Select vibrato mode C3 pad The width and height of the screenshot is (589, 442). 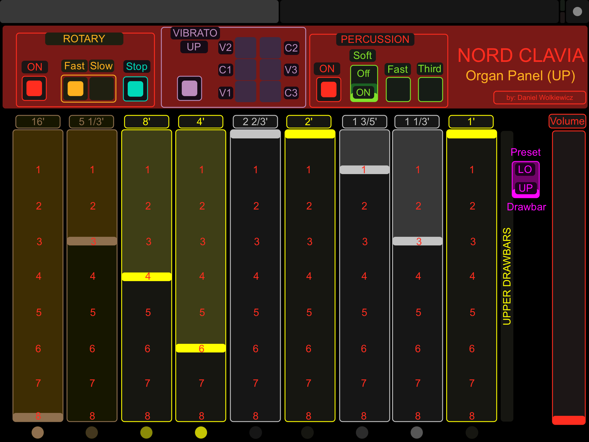[x=270, y=92]
